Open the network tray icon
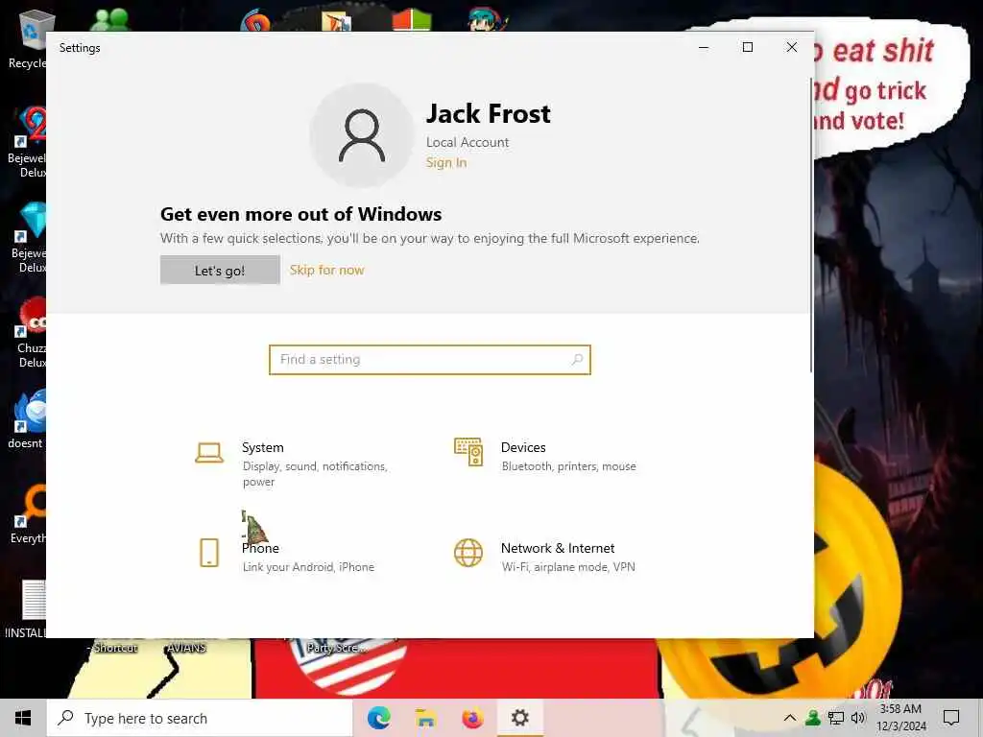 point(836,718)
